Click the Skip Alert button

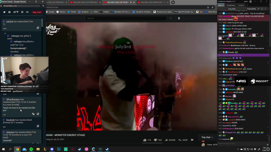[37, 12]
